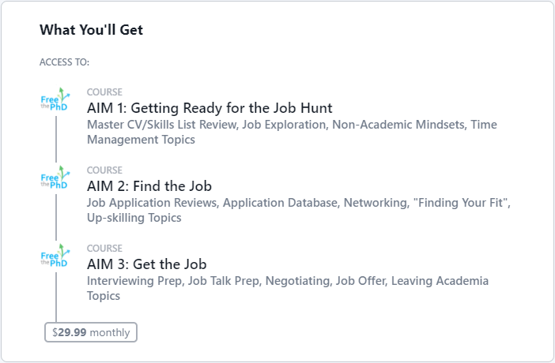555x363 pixels.
Task: Open the AIM 3: Get the Job course
Action: click(x=146, y=264)
